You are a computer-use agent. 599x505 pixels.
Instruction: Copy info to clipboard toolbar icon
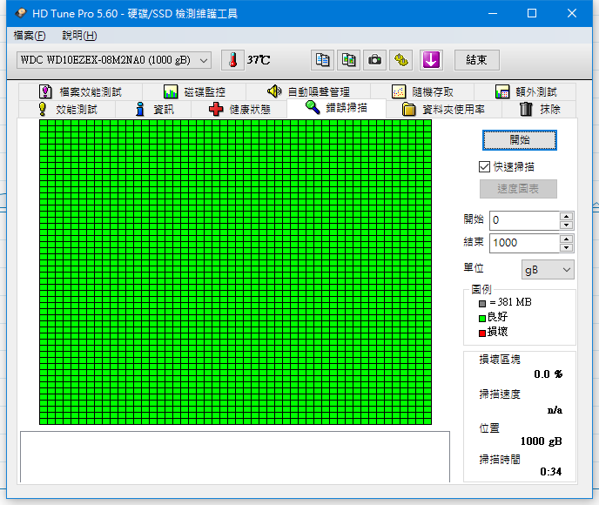(x=322, y=60)
